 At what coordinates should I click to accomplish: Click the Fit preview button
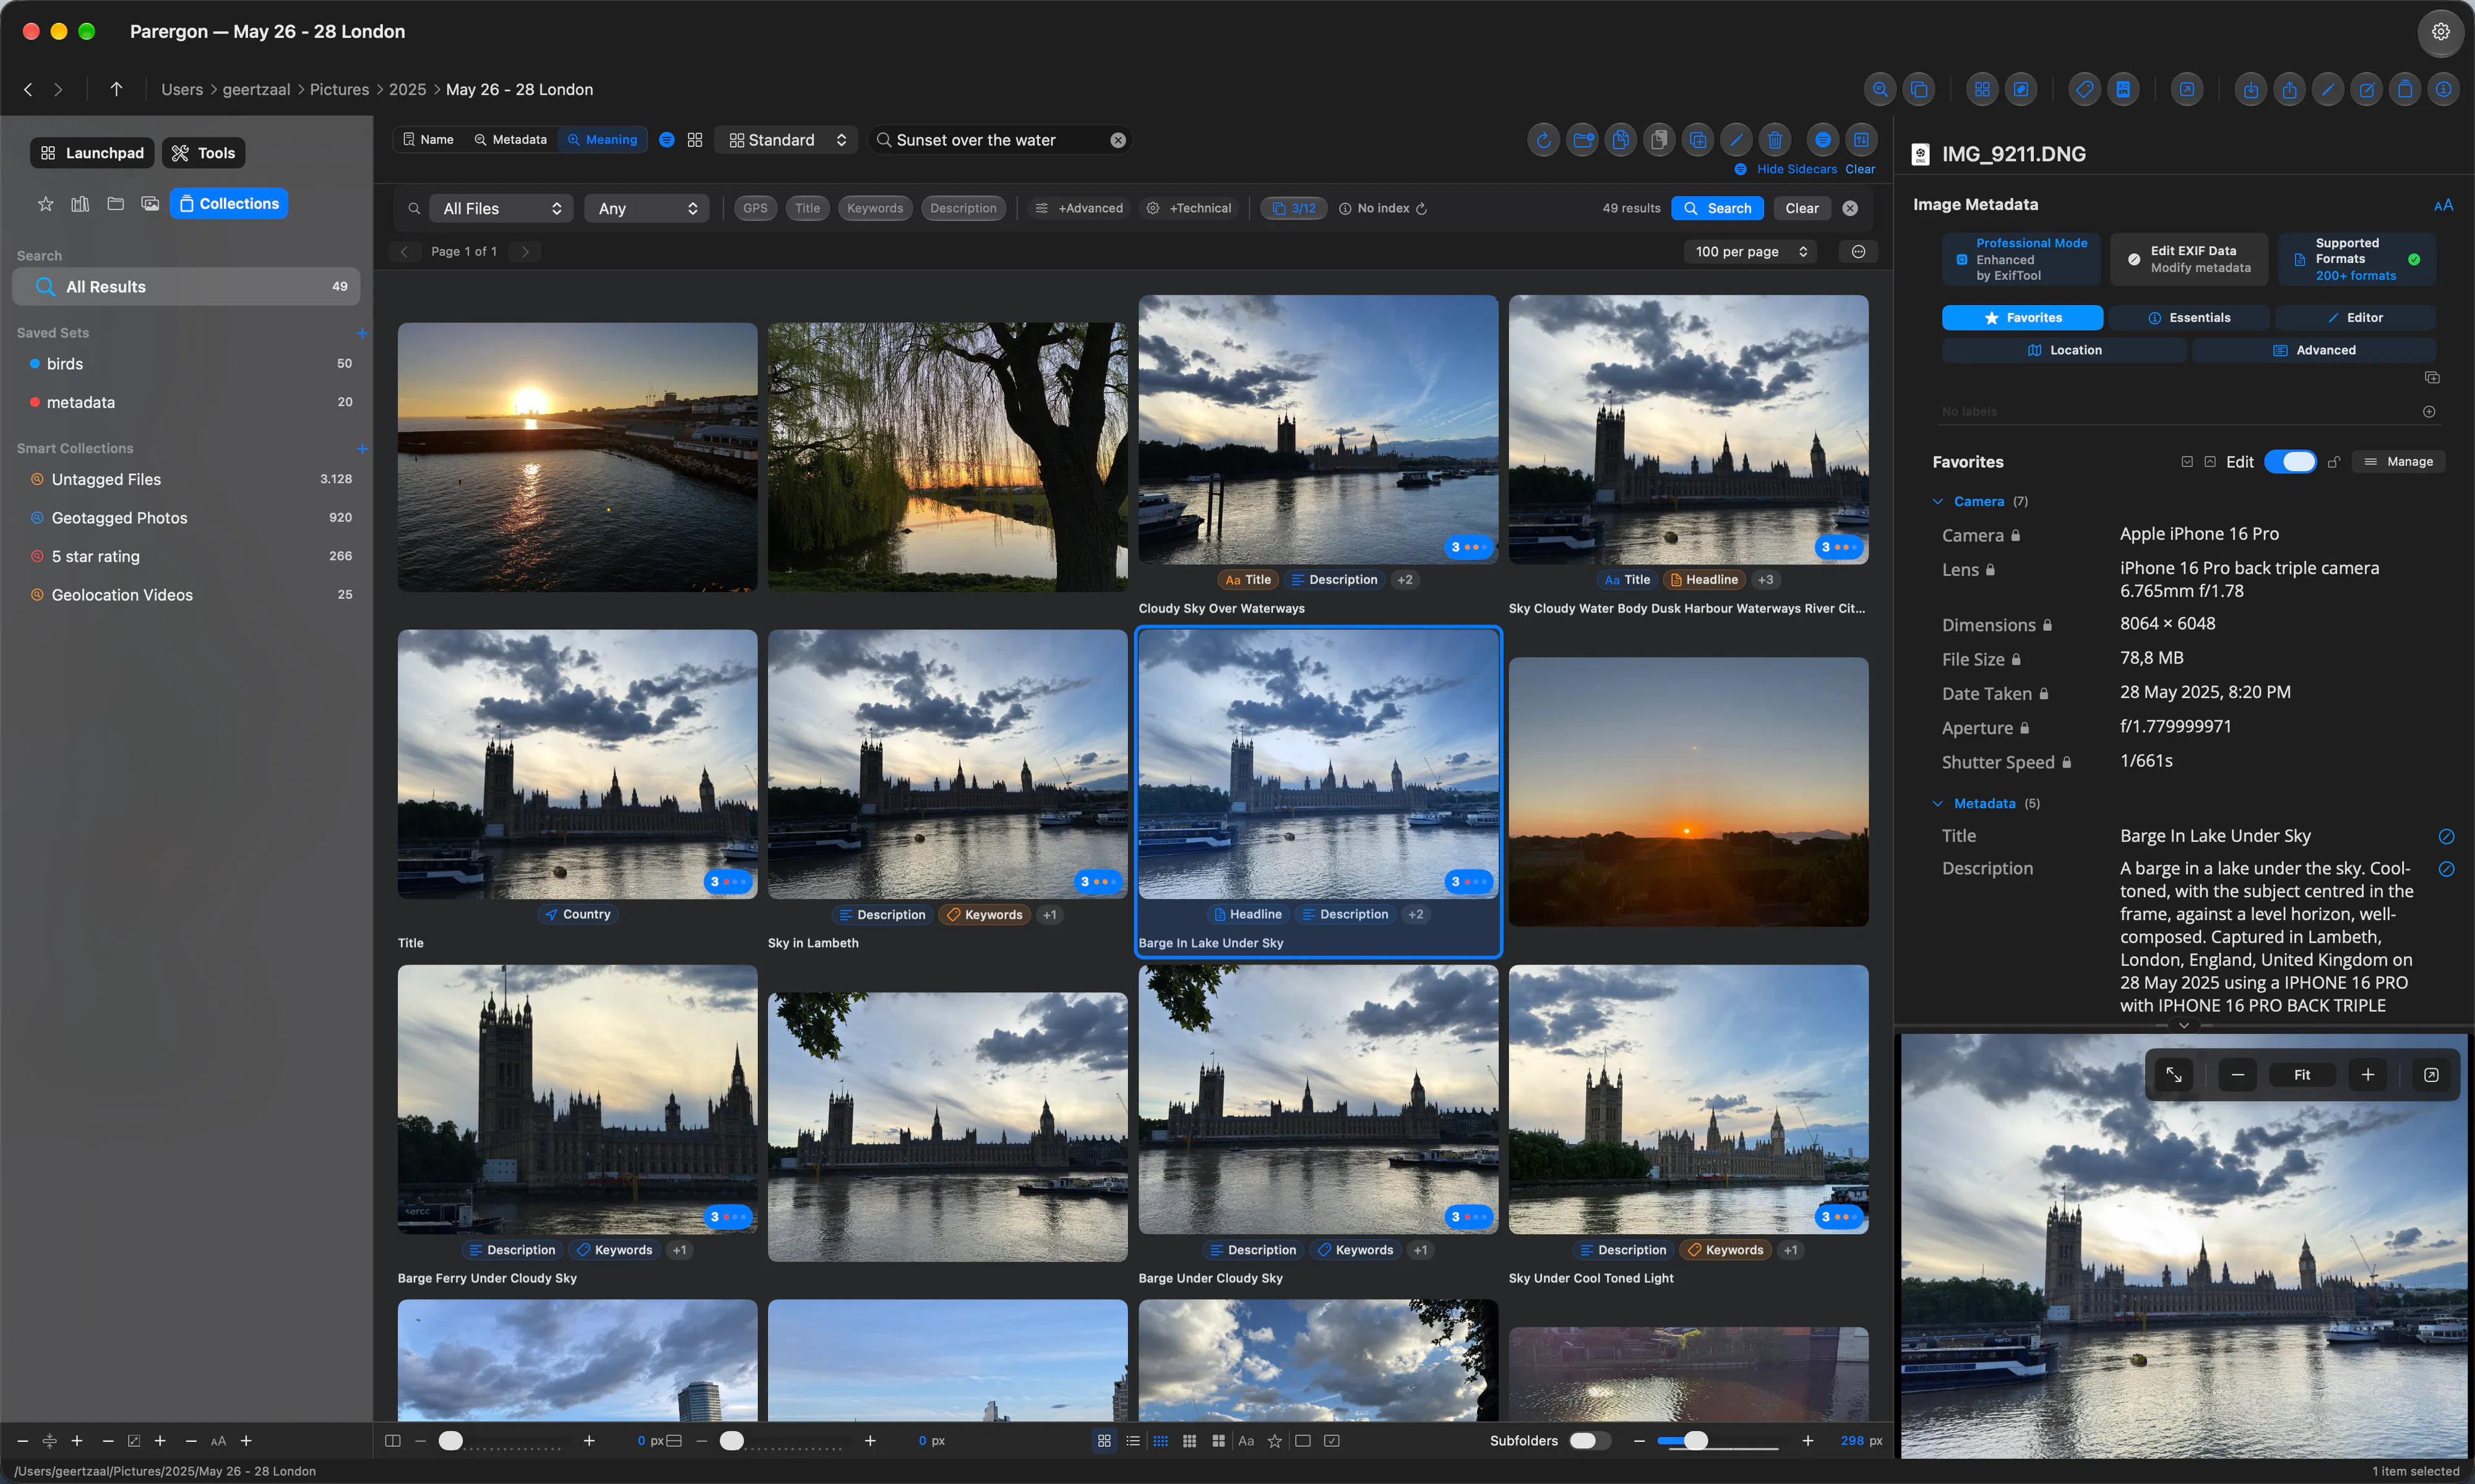[2302, 1075]
